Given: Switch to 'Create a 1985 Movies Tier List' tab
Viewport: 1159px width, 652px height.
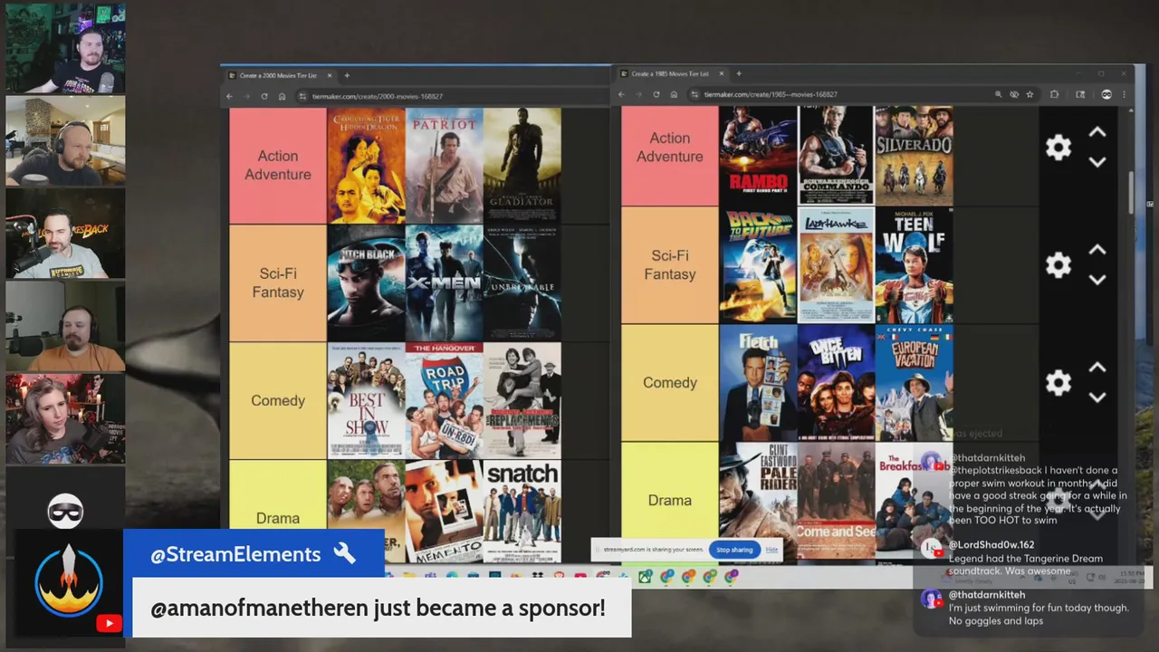Looking at the screenshot, I should pos(670,73).
